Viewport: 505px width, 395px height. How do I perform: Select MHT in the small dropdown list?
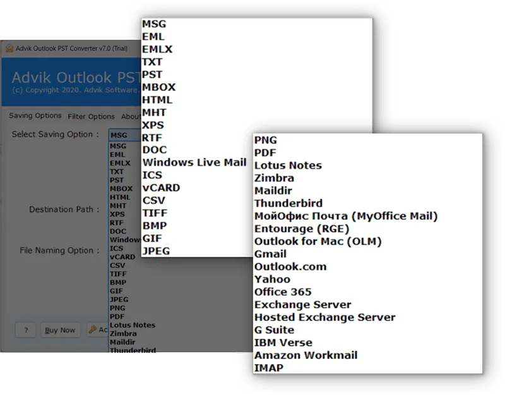118,206
